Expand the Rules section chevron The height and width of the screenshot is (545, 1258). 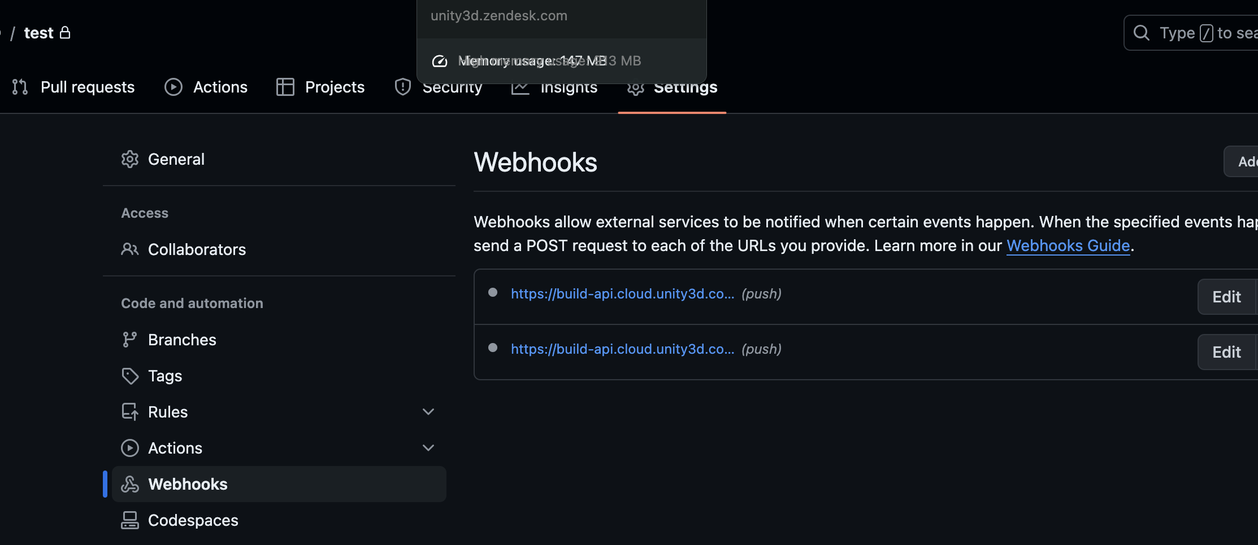click(428, 412)
